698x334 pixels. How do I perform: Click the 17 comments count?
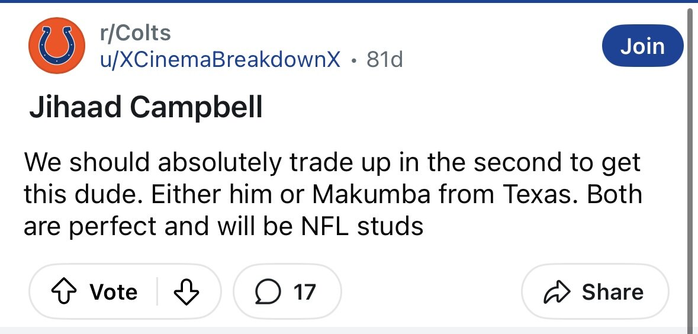[x=304, y=292]
